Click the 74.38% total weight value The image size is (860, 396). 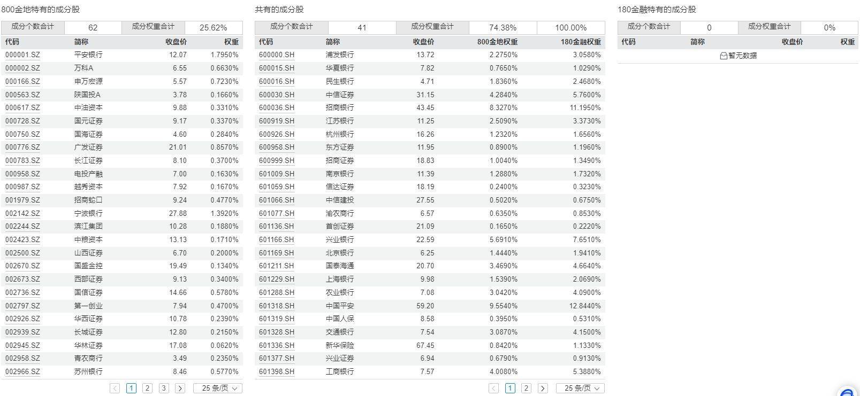tap(503, 28)
